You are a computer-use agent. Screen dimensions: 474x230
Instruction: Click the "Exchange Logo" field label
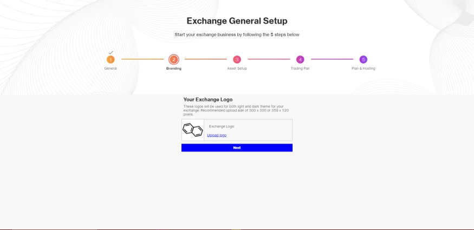pos(222,126)
